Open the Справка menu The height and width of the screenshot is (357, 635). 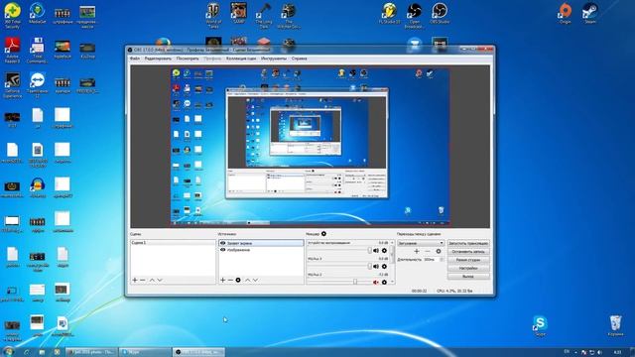pyautogui.click(x=300, y=59)
